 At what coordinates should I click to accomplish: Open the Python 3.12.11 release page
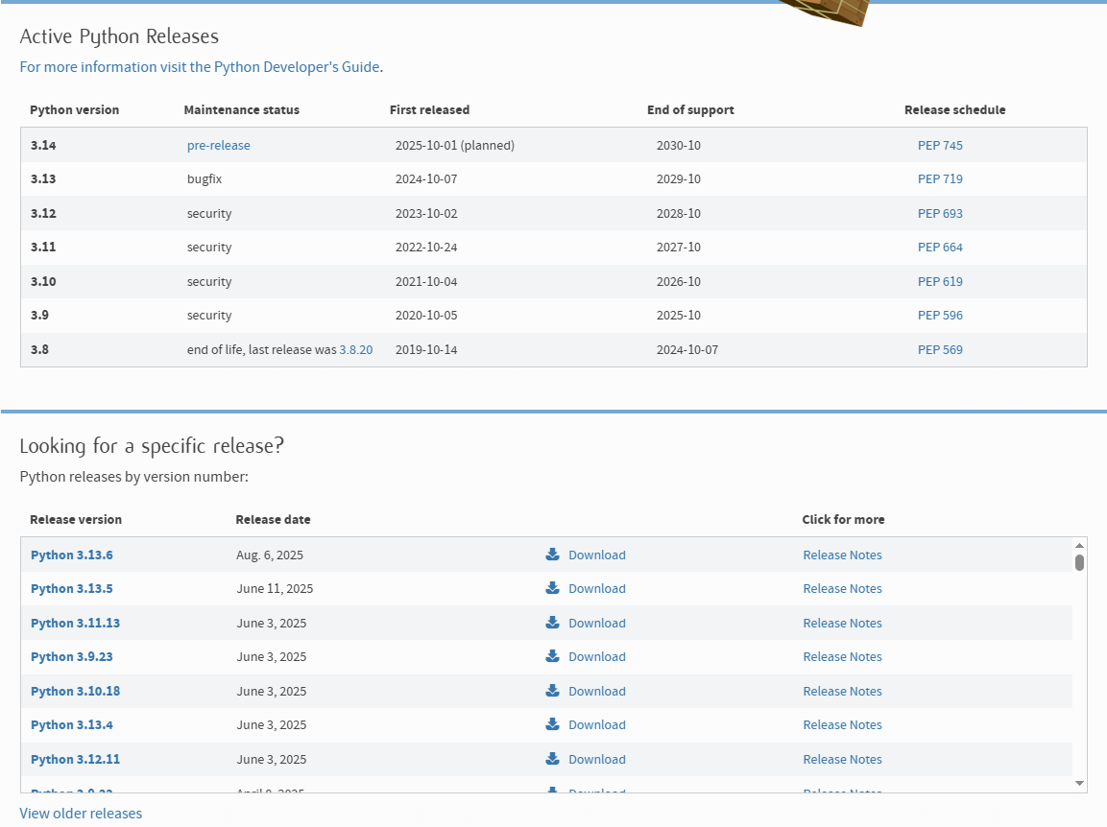75,759
